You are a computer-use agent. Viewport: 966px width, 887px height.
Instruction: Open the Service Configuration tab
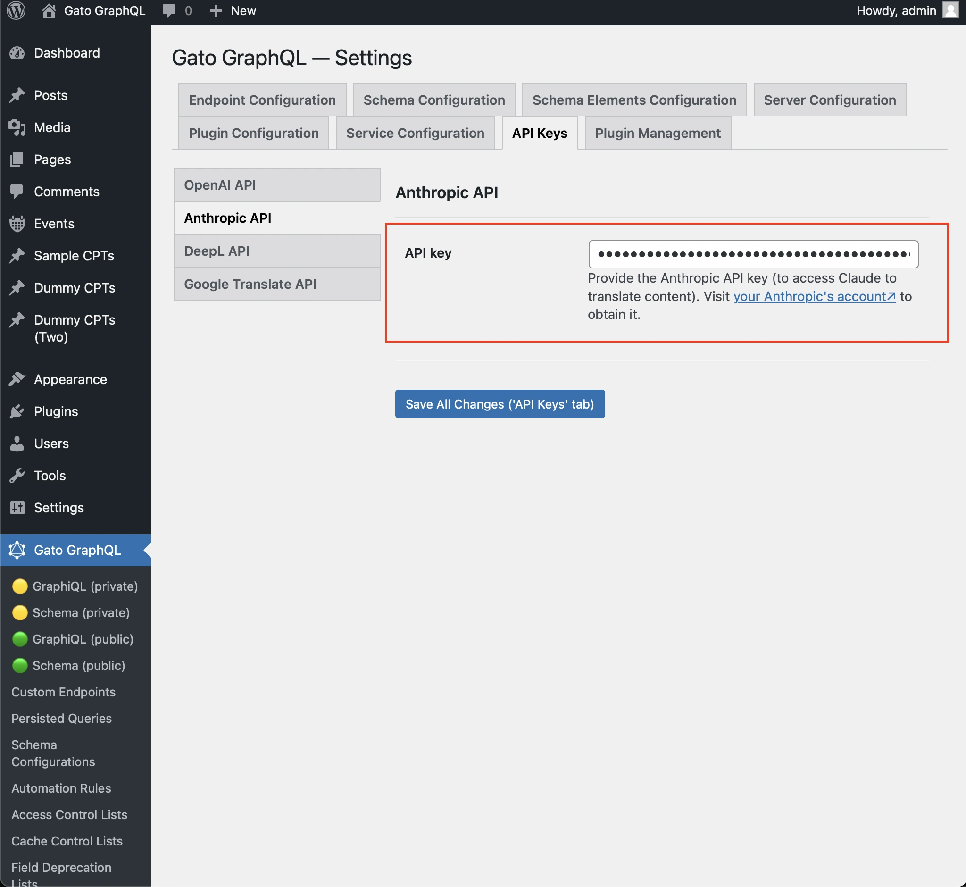click(x=415, y=133)
